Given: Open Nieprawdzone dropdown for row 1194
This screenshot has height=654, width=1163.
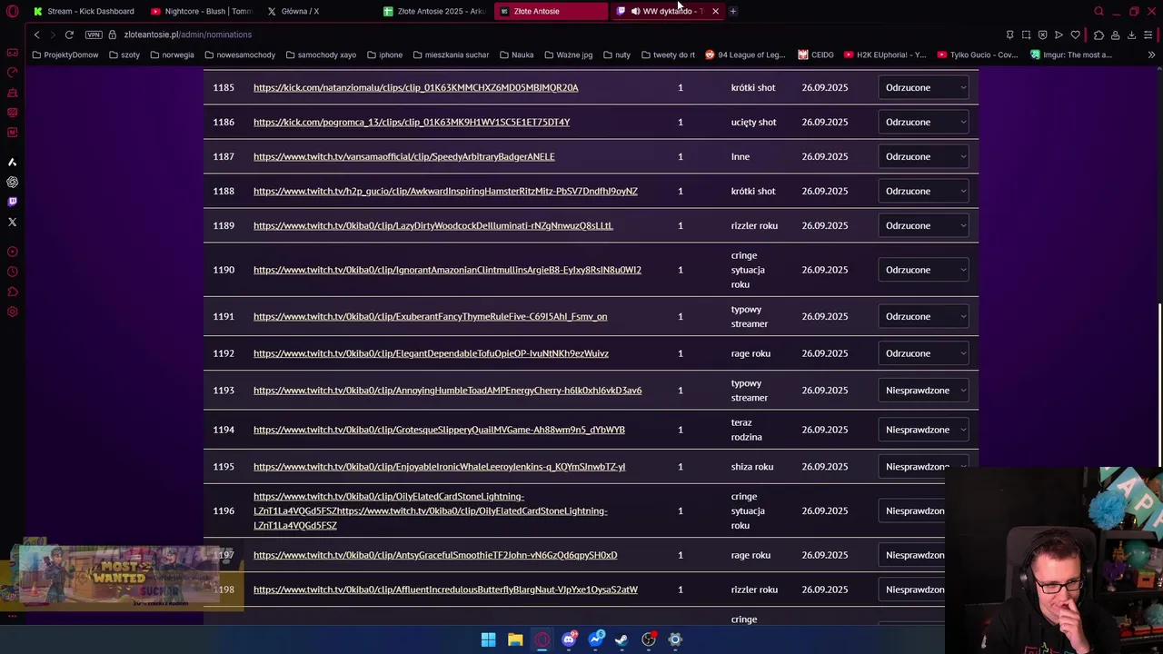Looking at the screenshot, I should tap(923, 430).
